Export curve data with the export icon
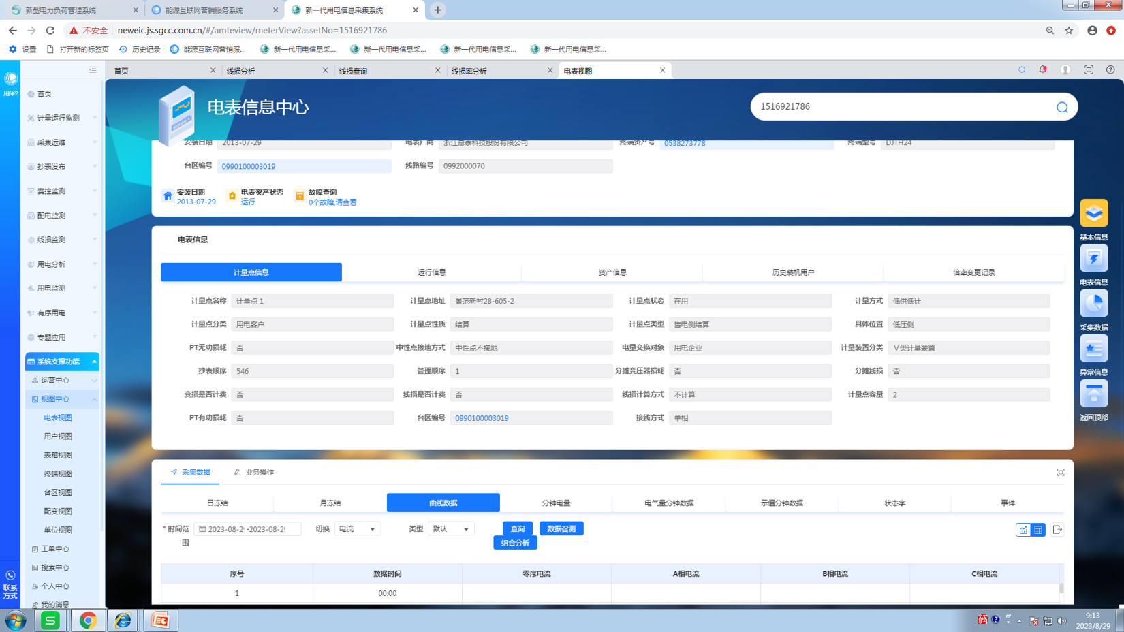The image size is (1124, 632). pos(1057,530)
